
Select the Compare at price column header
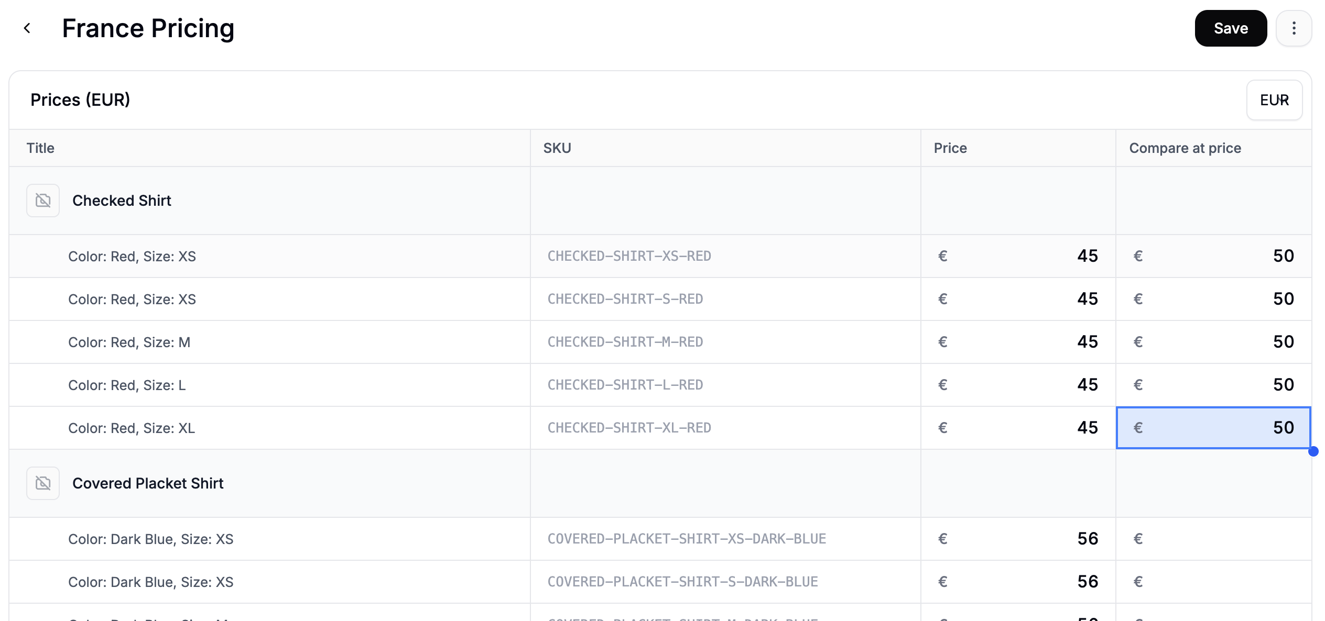pos(1185,148)
